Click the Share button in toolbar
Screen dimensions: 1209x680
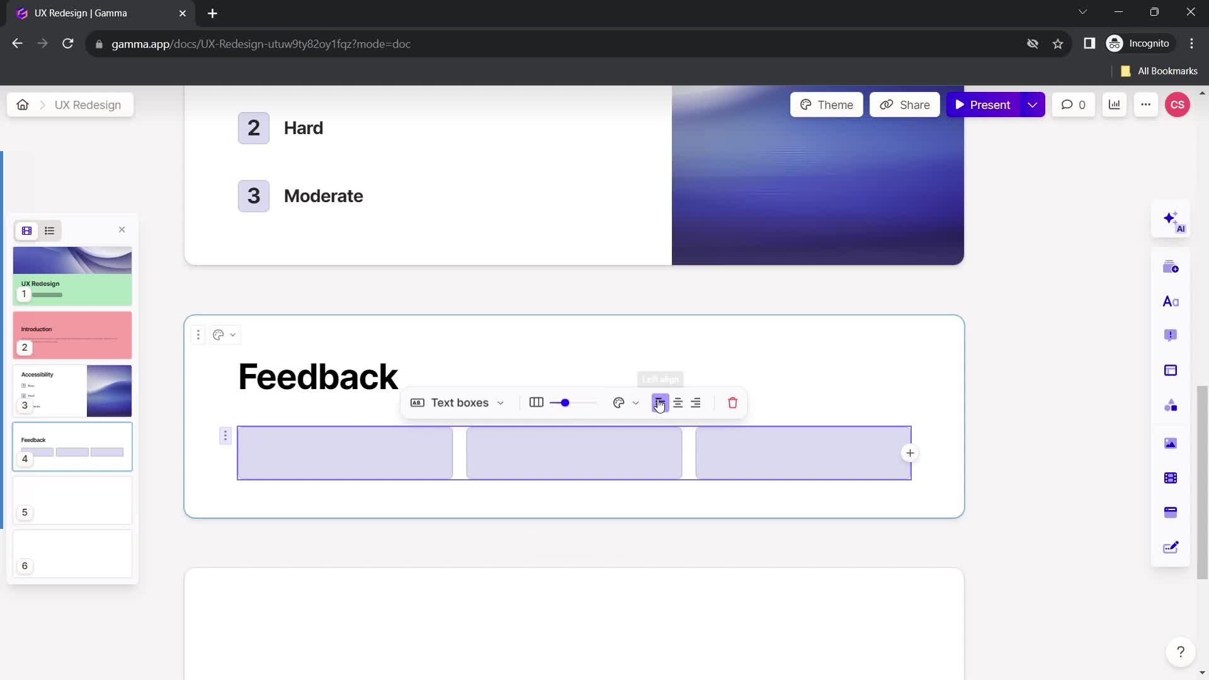pyautogui.click(x=906, y=105)
